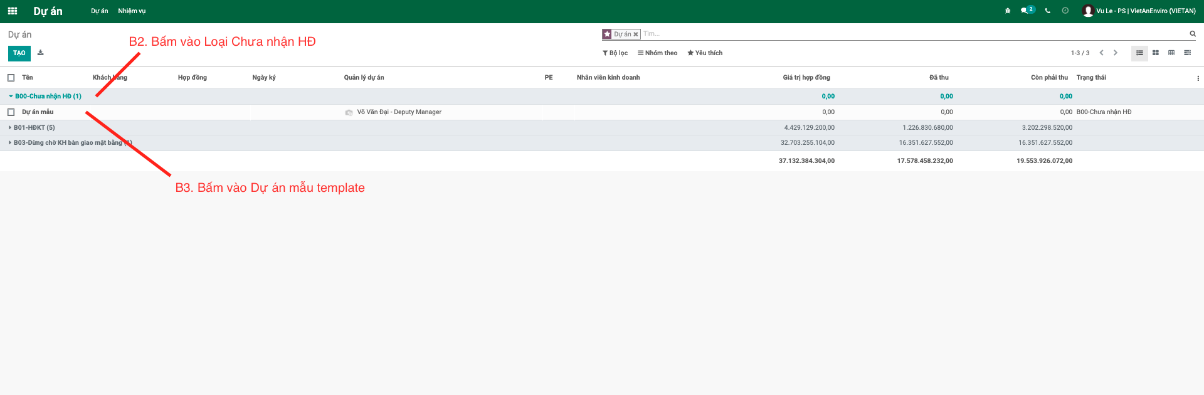Screen dimensions: 1204x395
Task: Open the apps grid menu
Action: tap(12, 11)
